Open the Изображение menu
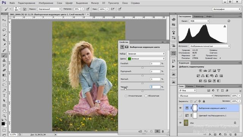 (x=46, y=3)
